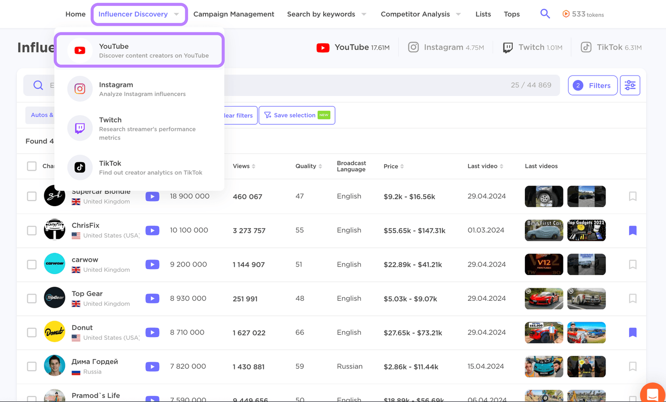Click the Save selection button
666x402 pixels.
[x=297, y=115]
